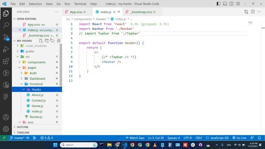265x149 pixels.
Task: Open About.js in the explorer
Action: 37,95
